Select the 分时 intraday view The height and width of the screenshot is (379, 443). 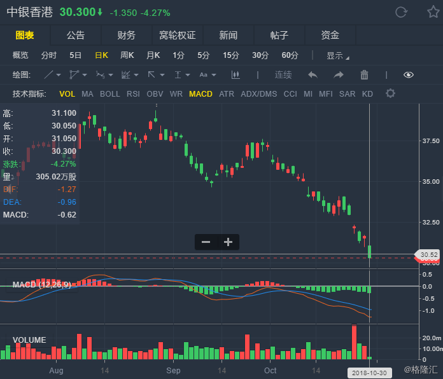click(x=48, y=55)
